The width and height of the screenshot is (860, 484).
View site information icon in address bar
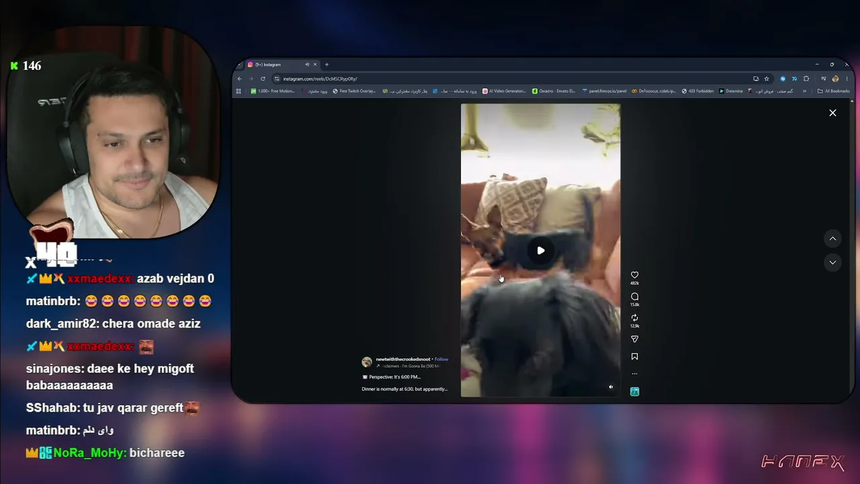click(277, 79)
